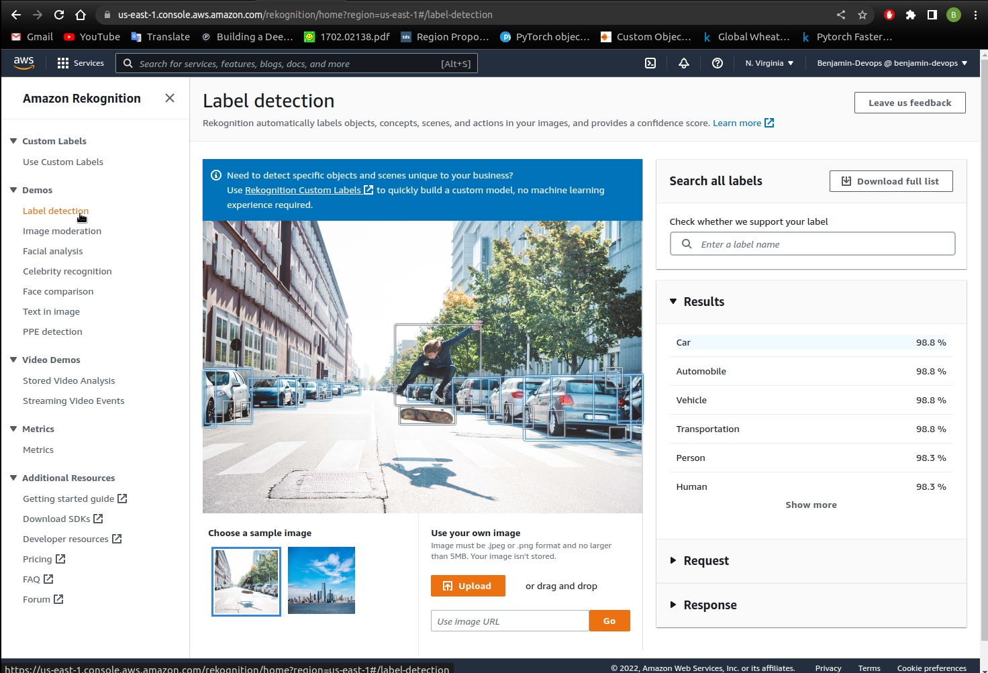Open the Chrome three-dot menu
The height and width of the screenshot is (673, 988).
tap(975, 15)
